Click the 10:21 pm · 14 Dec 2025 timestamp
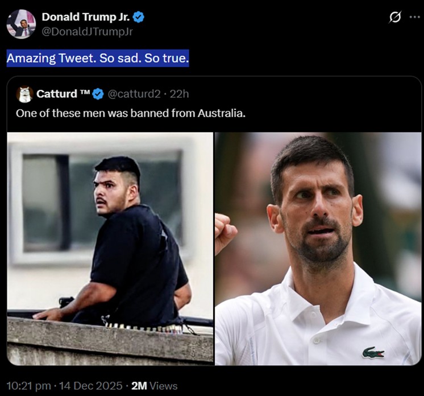The image size is (424, 396). (64, 385)
